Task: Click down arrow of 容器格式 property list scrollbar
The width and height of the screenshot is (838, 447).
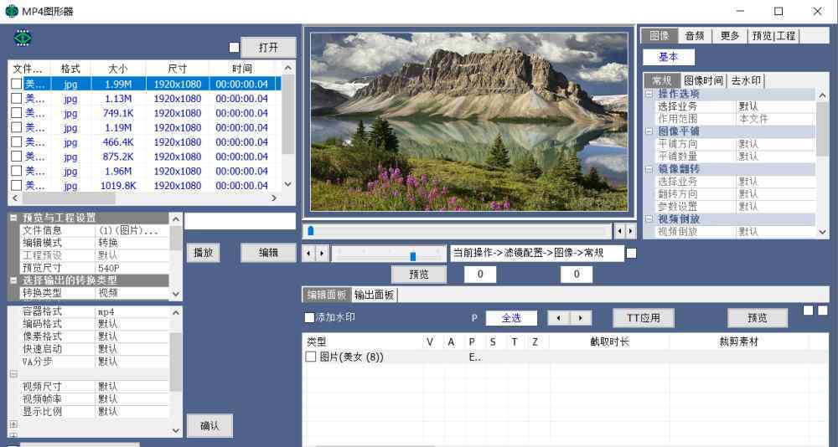Action: click(x=176, y=430)
